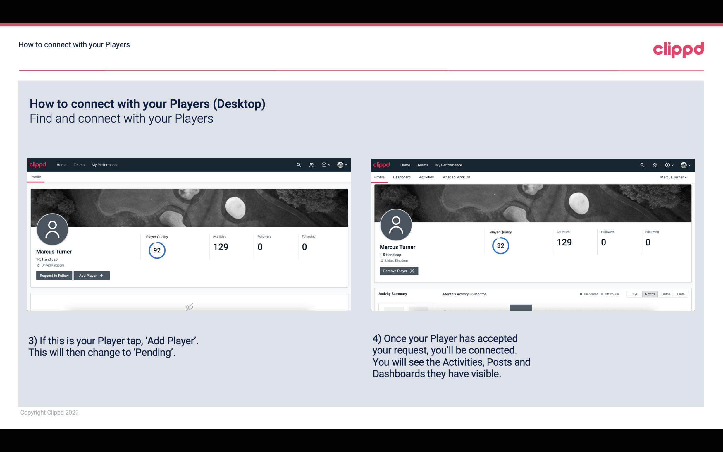Click the Add Player button
Screen dimensions: 723x452
(x=92, y=275)
